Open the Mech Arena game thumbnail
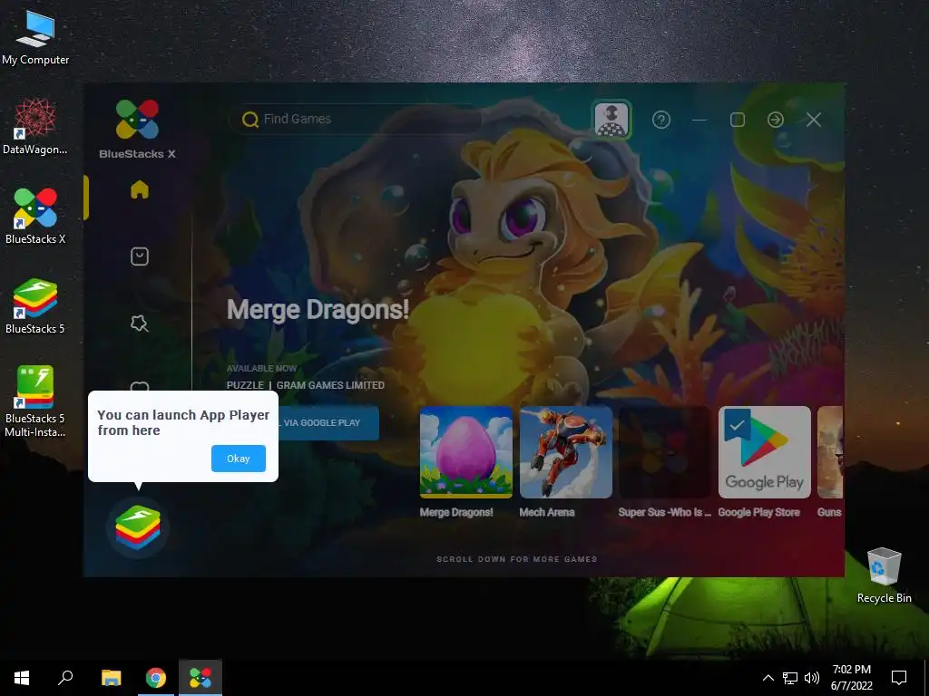929x696 pixels. (x=566, y=452)
